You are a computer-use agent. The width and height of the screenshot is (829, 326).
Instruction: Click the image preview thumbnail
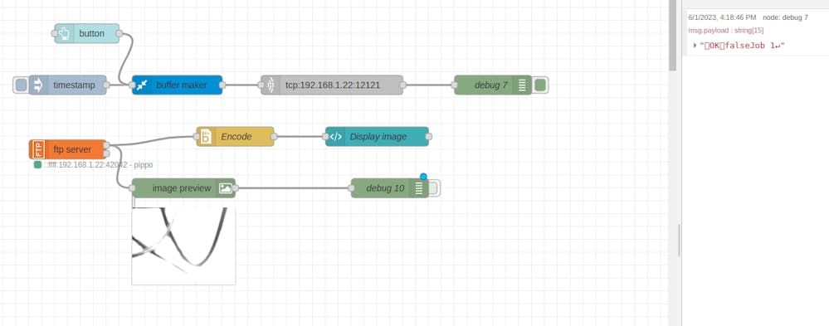183,246
